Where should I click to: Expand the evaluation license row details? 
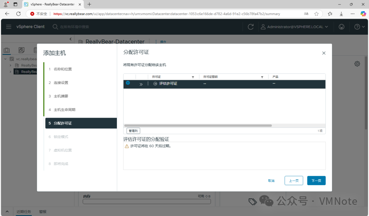tap(141, 84)
